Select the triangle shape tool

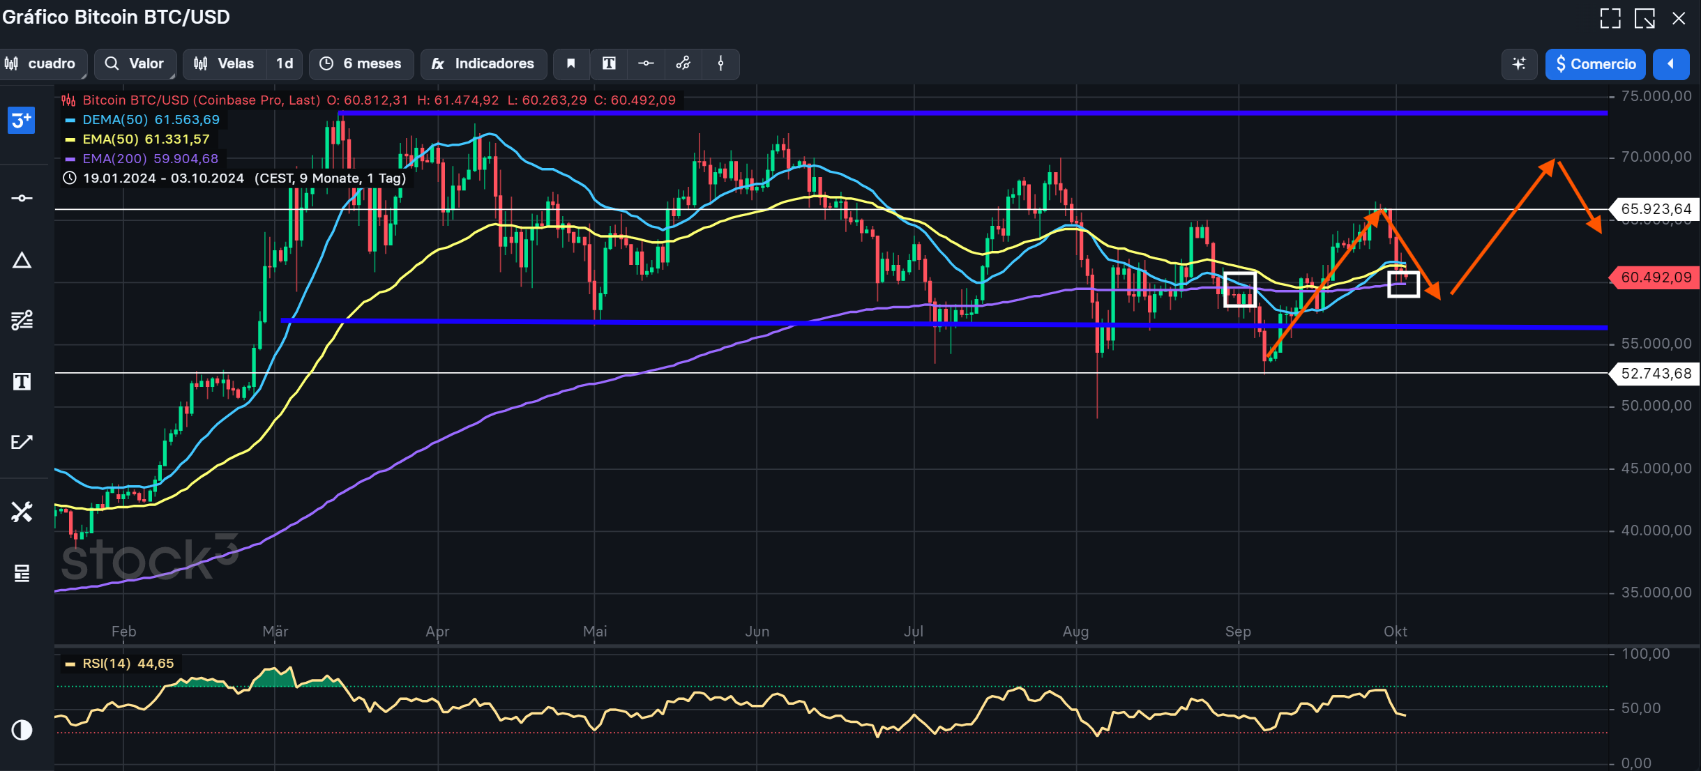pos(22,261)
